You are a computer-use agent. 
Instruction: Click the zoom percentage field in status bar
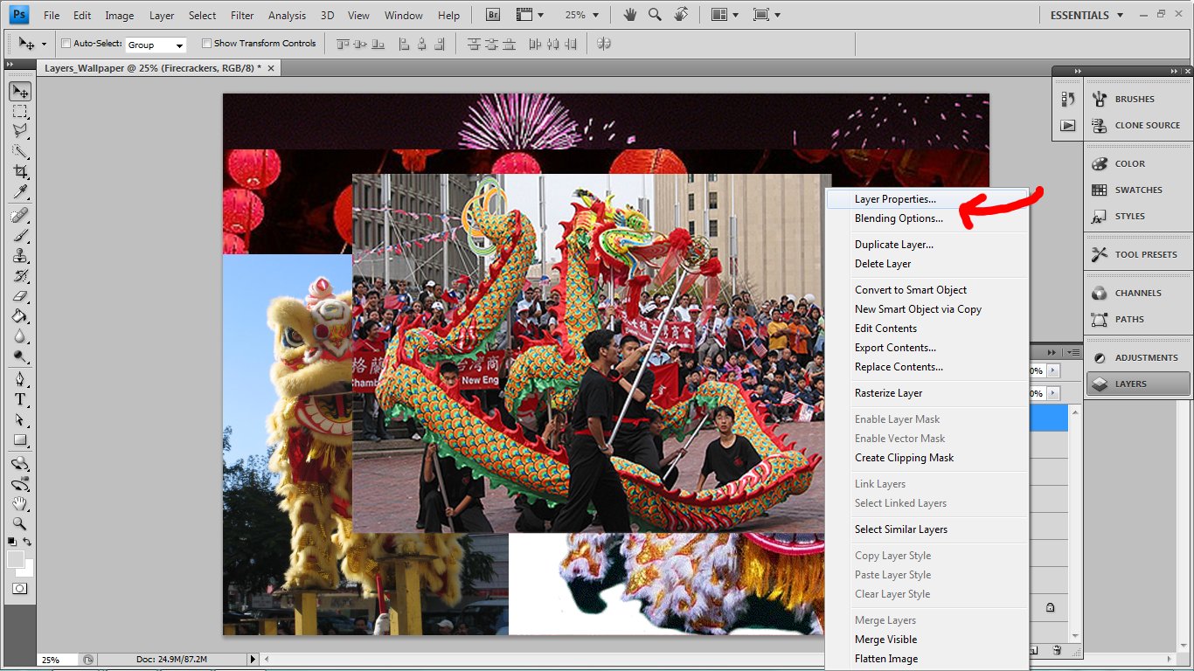coord(59,660)
